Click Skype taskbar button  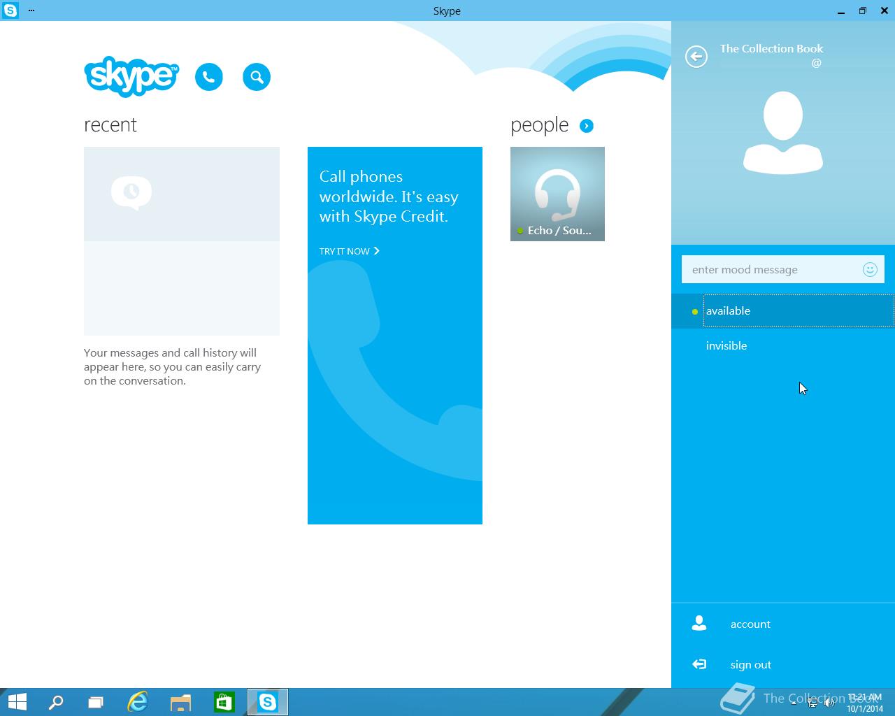pos(268,702)
